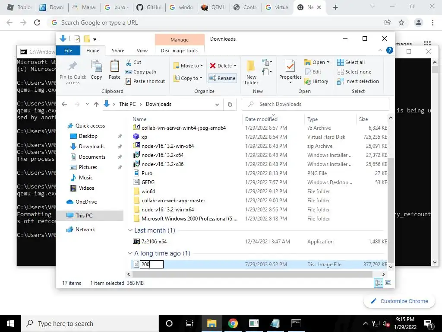Open Windows Start menu

[10, 323]
